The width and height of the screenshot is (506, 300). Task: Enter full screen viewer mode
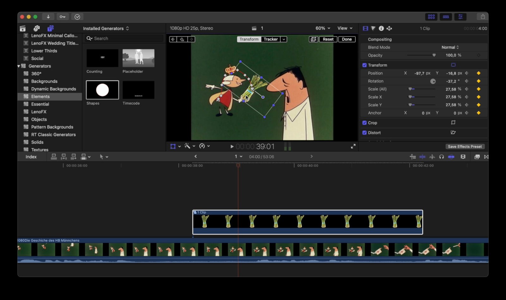[353, 146]
